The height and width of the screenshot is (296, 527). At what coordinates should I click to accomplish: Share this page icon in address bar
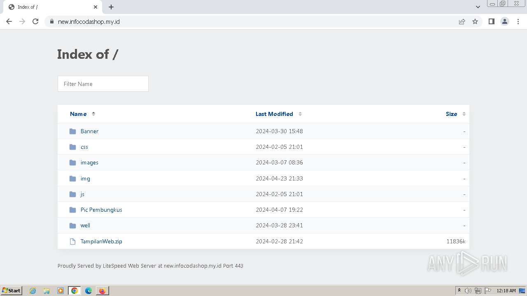point(462,21)
